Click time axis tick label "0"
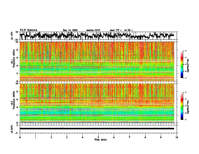 [x=20, y=137]
